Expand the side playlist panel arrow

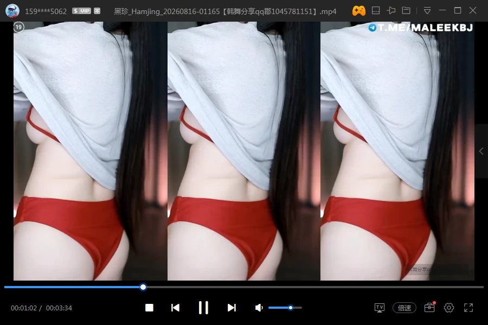tap(481, 151)
